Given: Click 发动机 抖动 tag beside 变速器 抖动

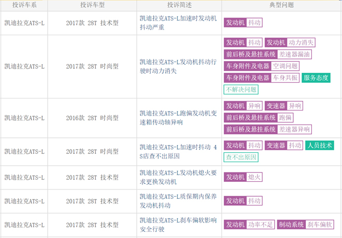Looking at the screenshot, I should pos(243,146).
